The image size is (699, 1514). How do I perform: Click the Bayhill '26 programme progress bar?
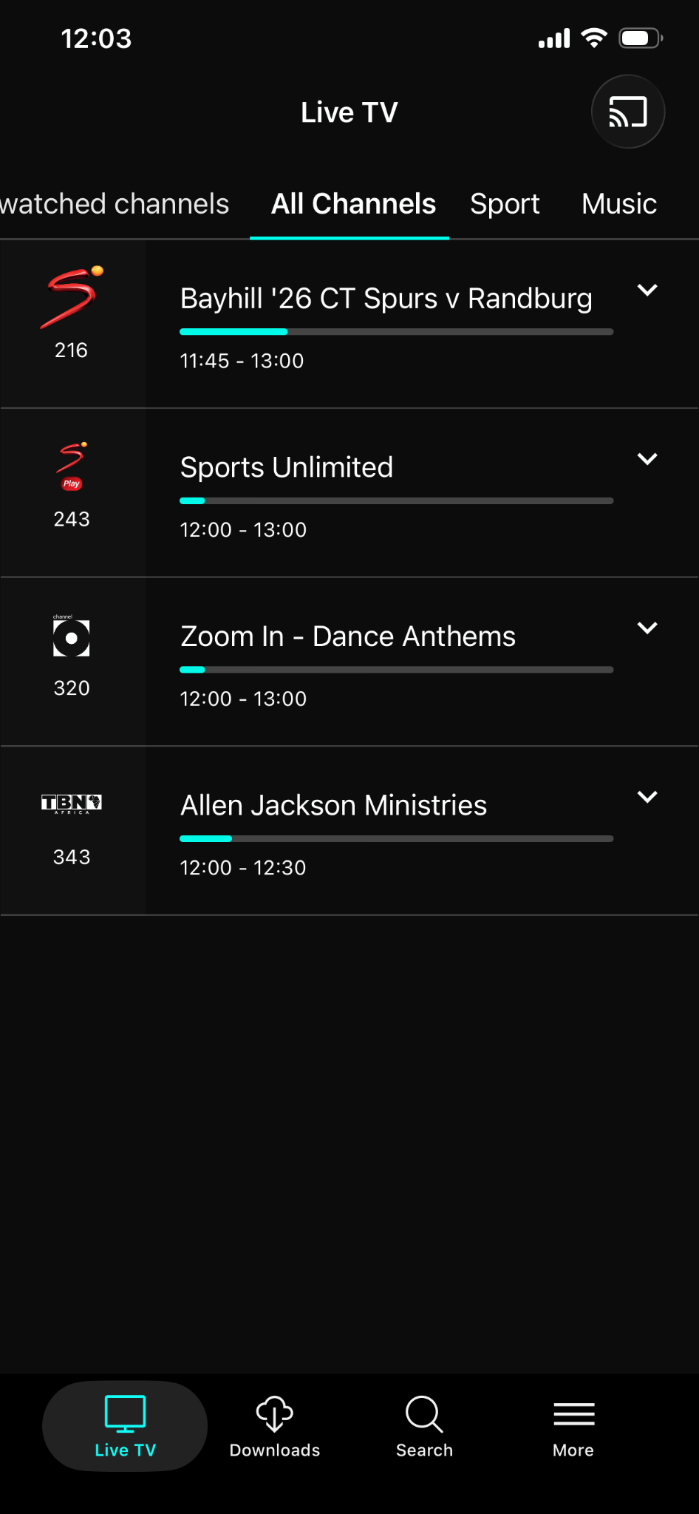[396, 332]
